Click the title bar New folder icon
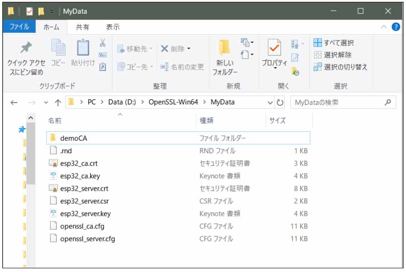The image size is (406, 272). [x=41, y=11]
